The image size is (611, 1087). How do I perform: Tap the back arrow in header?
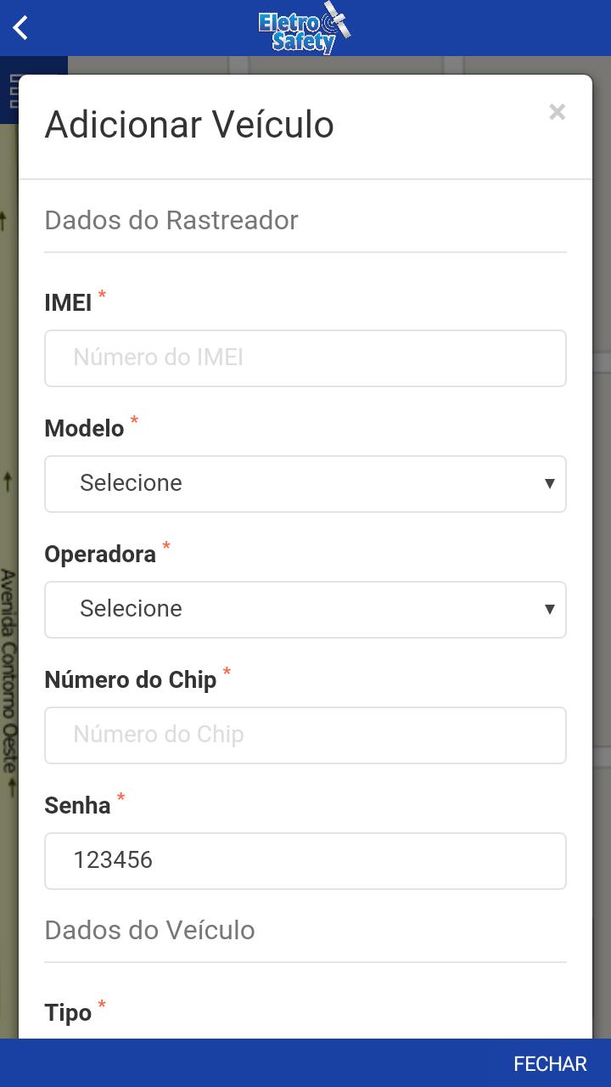pyautogui.click(x=21, y=28)
